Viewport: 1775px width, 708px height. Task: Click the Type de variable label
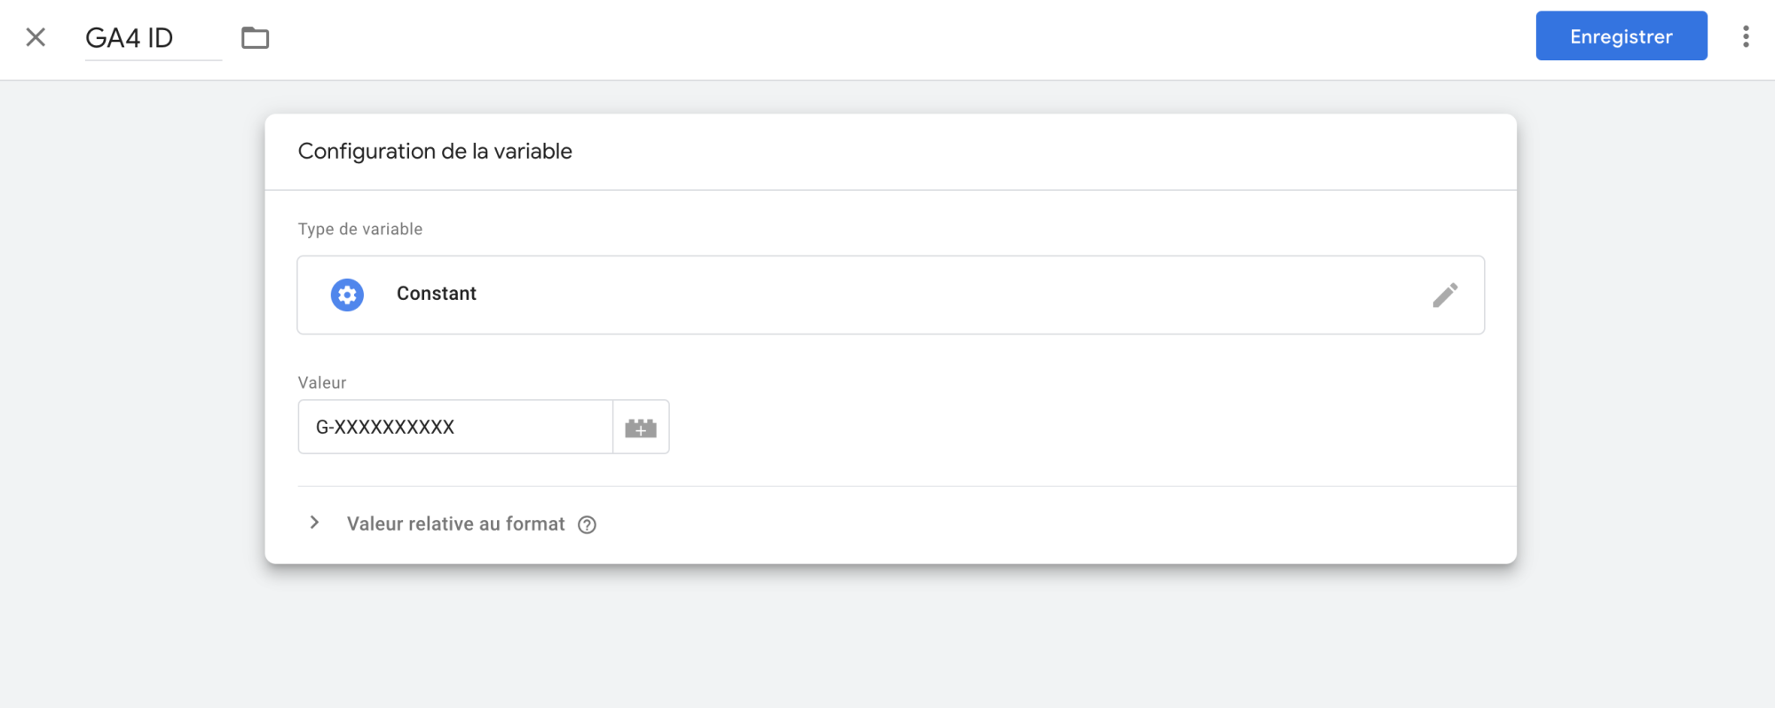[x=359, y=229]
